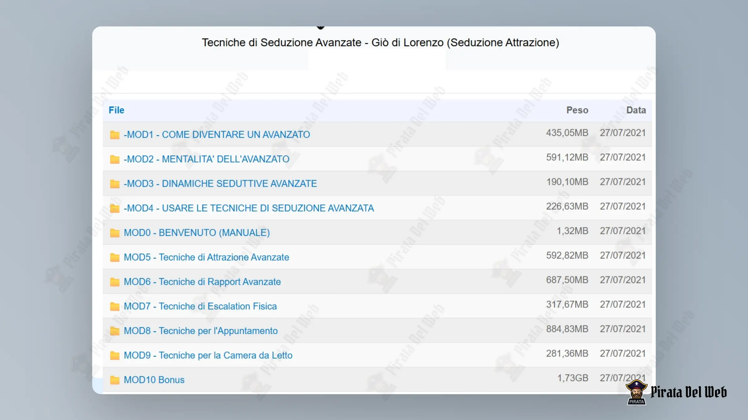The height and width of the screenshot is (420, 748).
Task: Click the folder icon beside MOD5 Tecniche di Attrazione
Action: point(115,257)
